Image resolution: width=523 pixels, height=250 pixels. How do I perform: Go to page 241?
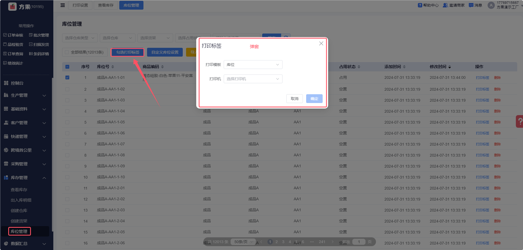(322, 242)
